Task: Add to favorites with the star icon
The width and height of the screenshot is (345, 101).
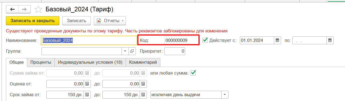Action: pos(39,9)
